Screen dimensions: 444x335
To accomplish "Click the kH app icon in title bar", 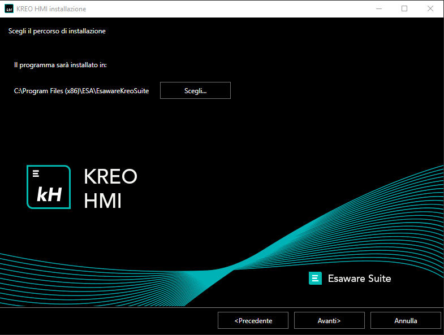I will [9, 9].
